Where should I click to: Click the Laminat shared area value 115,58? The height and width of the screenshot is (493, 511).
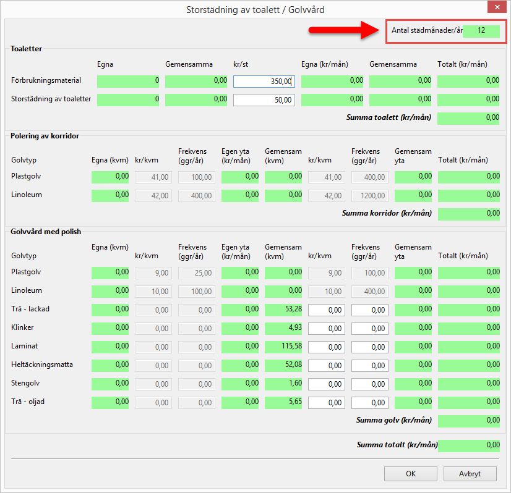coord(283,347)
